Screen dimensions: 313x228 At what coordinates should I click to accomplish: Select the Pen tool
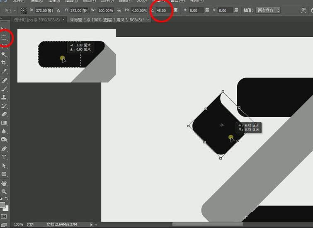click(4, 148)
